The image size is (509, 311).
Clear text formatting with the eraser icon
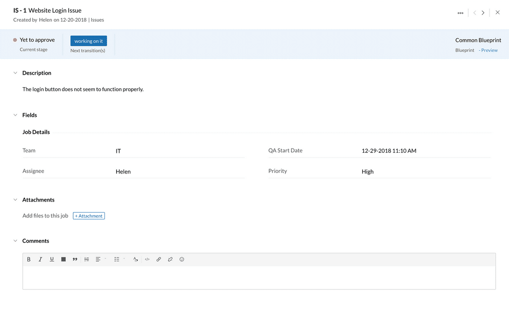pos(135,259)
